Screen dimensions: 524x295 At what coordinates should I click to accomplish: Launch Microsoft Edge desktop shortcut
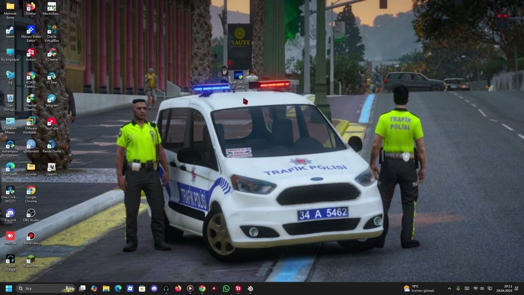coord(10,171)
